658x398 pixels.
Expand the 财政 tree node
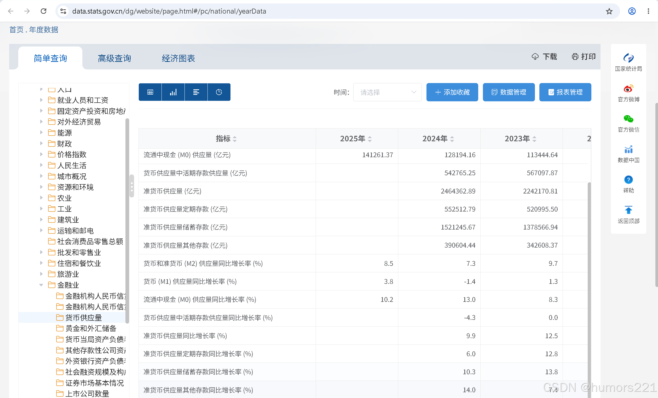click(x=41, y=143)
